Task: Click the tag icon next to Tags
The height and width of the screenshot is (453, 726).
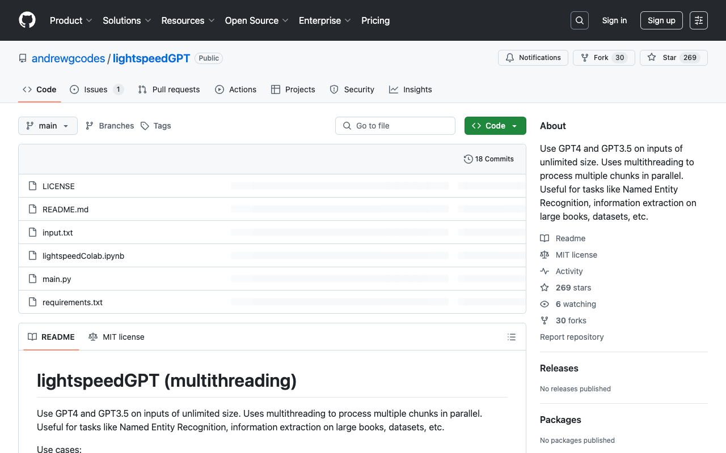Action: 145,126
